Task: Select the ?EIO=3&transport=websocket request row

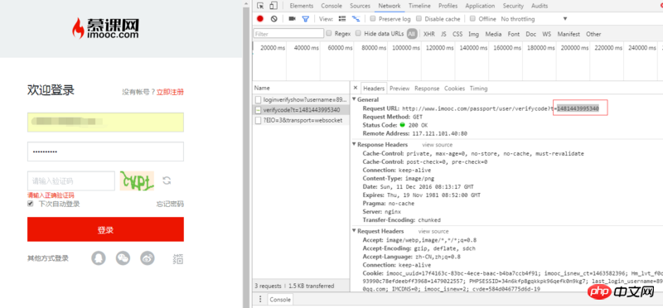Action: 301,120
